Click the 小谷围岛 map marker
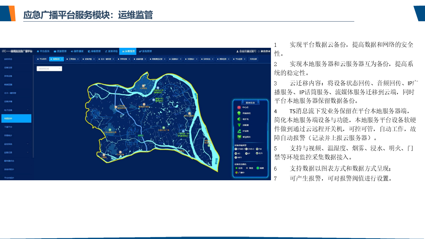This screenshot has height=239, width=425. [143, 85]
